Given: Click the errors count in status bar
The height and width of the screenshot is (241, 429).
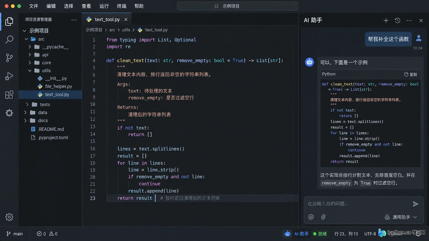Looking at the screenshot, I should pyautogui.click(x=41, y=234).
